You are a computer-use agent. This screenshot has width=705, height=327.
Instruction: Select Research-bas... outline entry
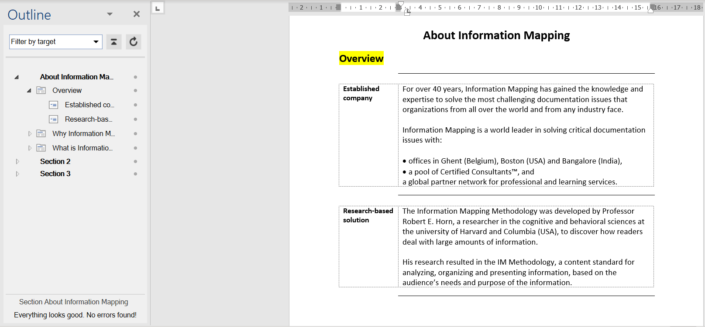pos(89,119)
